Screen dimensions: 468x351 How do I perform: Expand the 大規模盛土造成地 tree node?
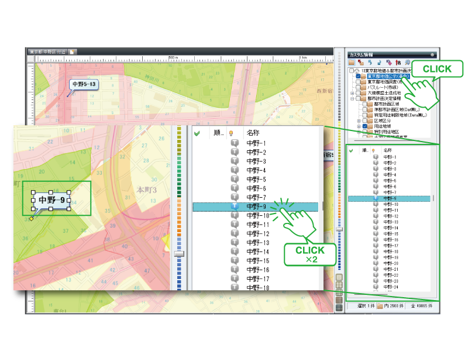[352, 93]
